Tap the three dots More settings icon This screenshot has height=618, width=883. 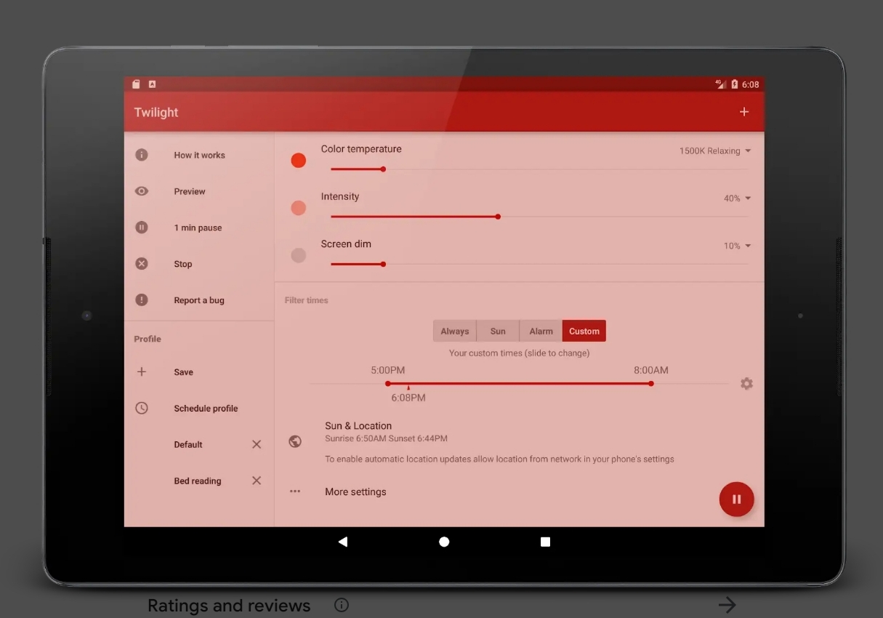[295, 491]
